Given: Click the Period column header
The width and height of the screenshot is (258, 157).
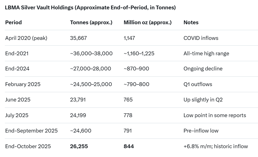Looking at the screenshot, I should 13,22.
